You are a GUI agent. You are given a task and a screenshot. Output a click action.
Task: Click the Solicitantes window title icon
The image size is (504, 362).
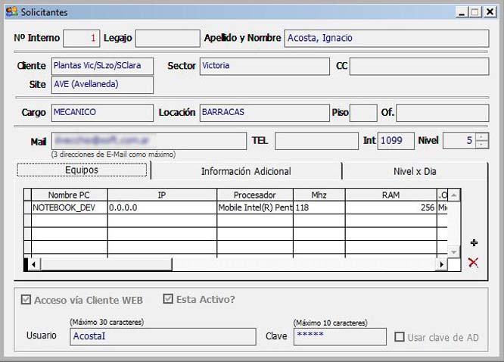pos(11,12)
